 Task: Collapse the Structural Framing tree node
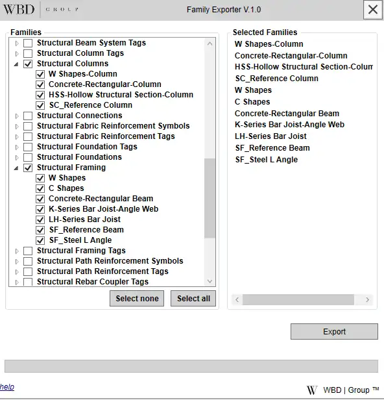16,168
